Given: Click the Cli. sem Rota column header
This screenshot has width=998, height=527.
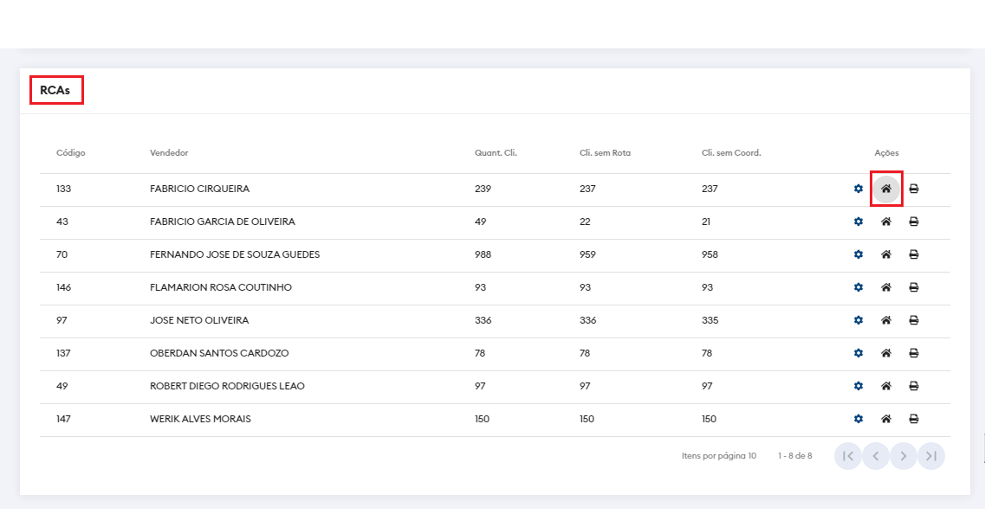Looking at the screenshot, I should coord(605,153).
